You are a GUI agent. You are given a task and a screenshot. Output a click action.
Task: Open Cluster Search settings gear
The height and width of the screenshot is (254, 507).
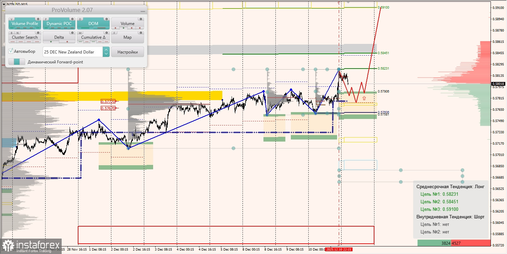tap(38, 33)
